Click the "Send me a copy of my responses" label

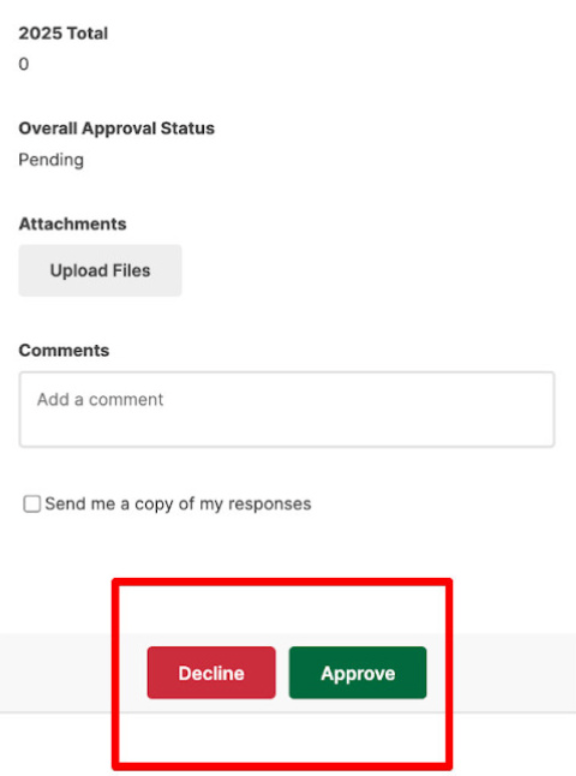(x=178, y=504)
